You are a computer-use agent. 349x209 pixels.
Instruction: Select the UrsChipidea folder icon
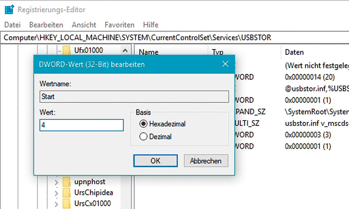point(67,192)
